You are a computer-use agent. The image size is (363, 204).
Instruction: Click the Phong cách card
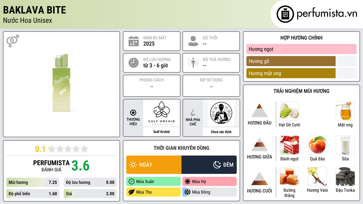click(x=152, y=86)
